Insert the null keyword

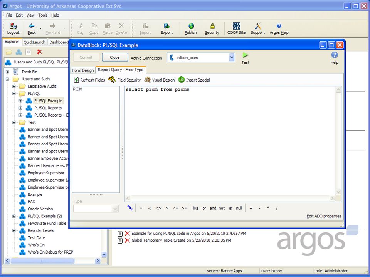pyautogui.click(x=239, y=208)
